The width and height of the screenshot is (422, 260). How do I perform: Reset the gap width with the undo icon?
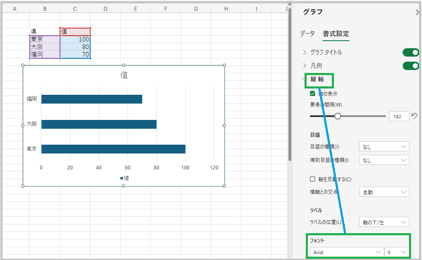(x=414, y=116)
